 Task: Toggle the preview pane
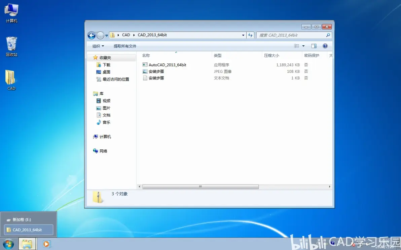(314, 46)
